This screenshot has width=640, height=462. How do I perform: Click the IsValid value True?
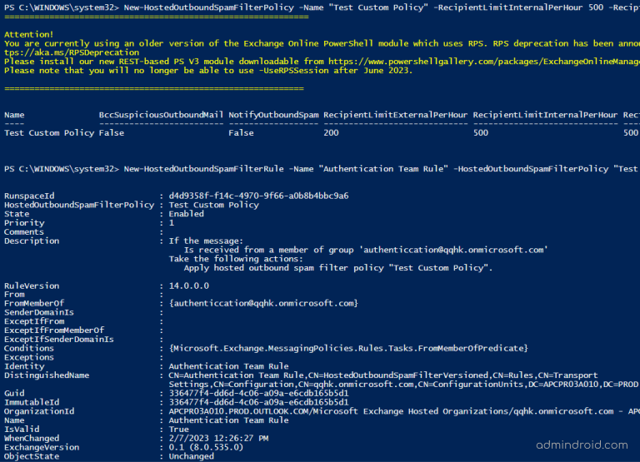pos(179,429)
